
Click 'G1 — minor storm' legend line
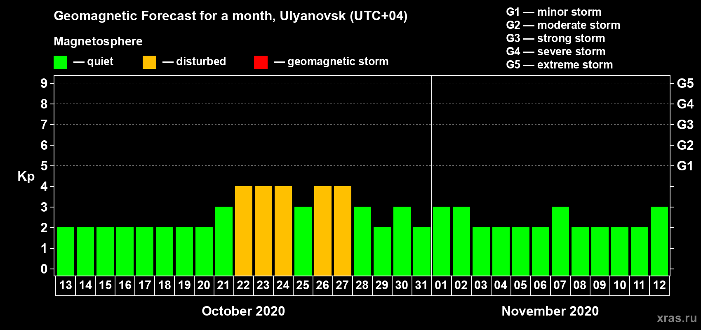click(553, 12)
